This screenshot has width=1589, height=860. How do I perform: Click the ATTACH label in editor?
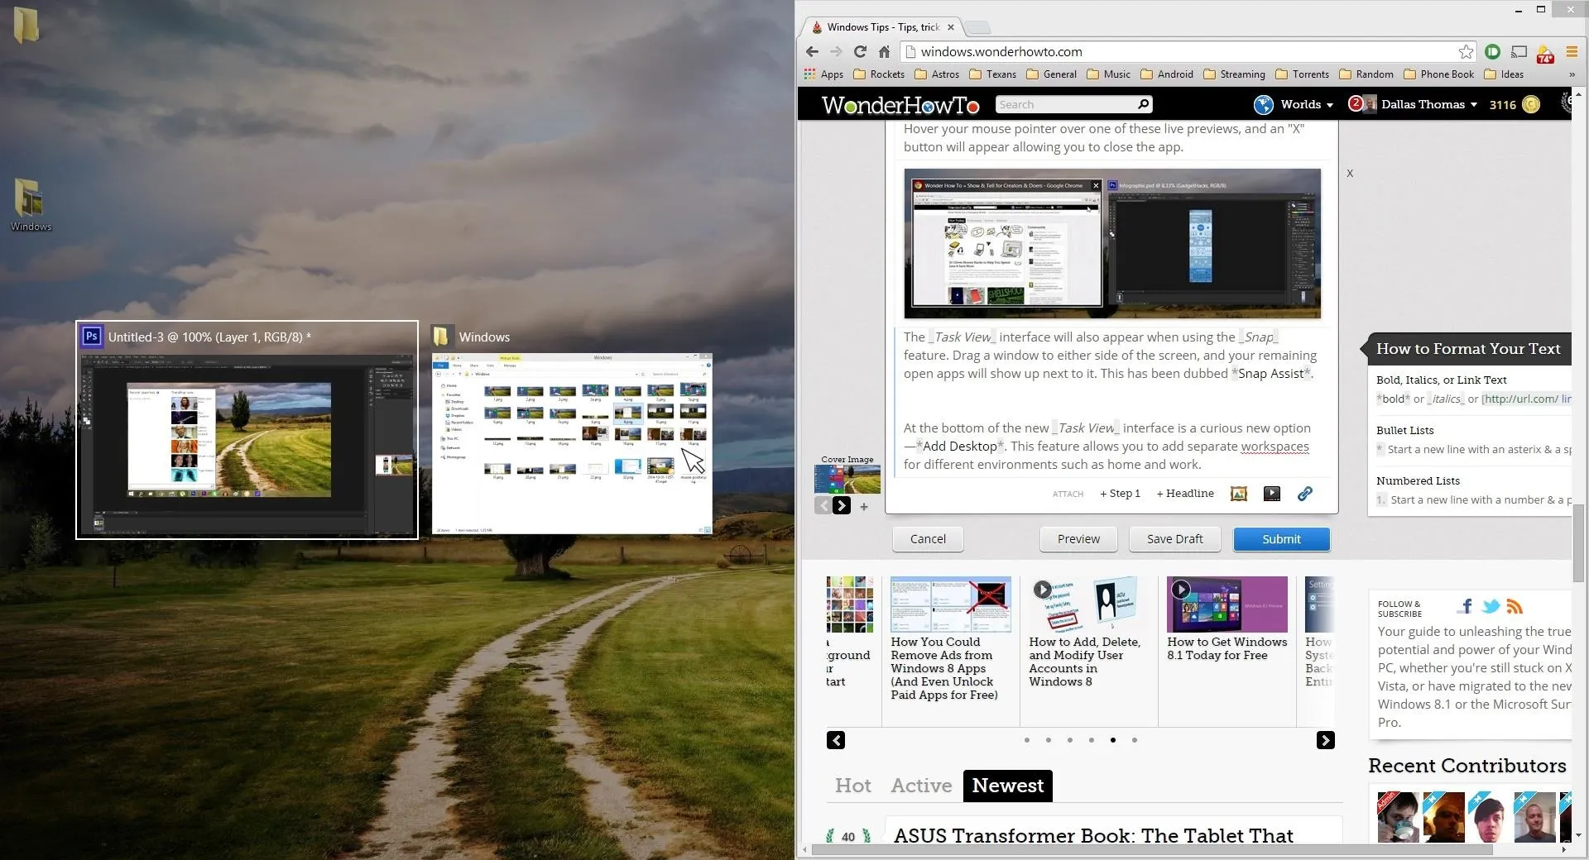[1068, 494]
